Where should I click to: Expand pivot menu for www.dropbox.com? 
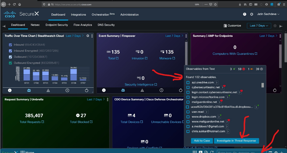tap(219, 117)
